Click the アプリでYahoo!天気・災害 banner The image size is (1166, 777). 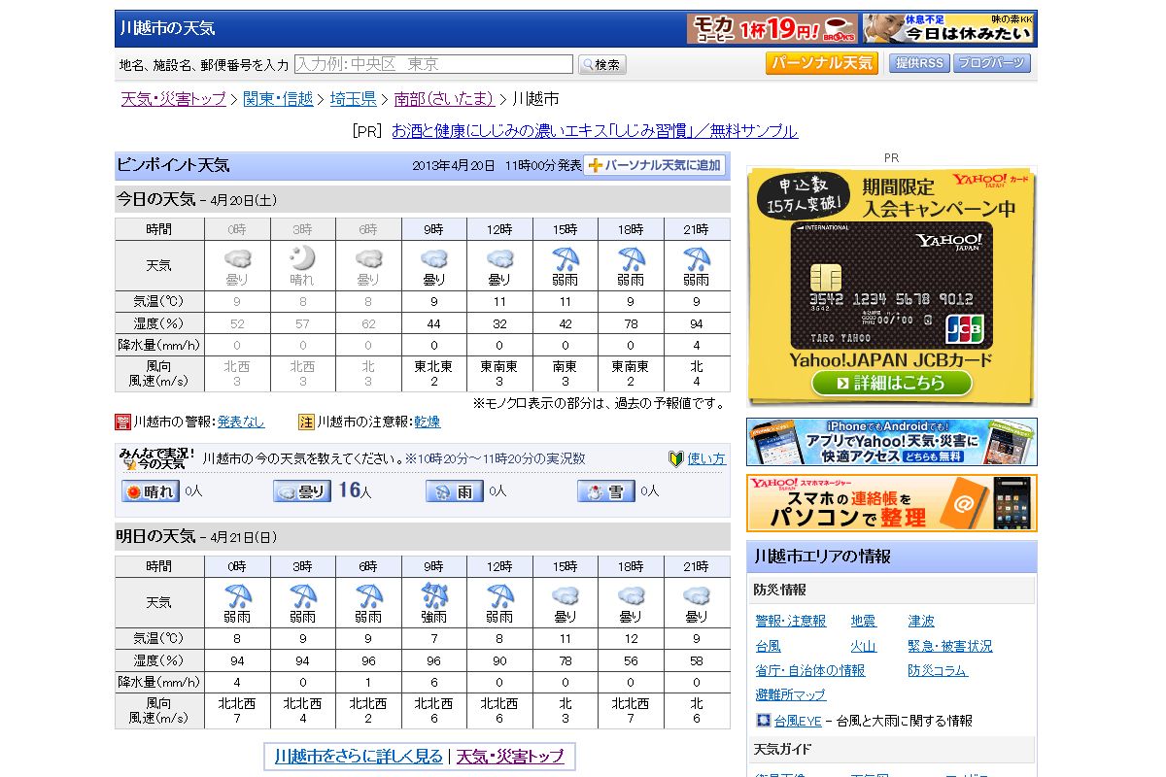pyautogui.click(x=891, y=442)
